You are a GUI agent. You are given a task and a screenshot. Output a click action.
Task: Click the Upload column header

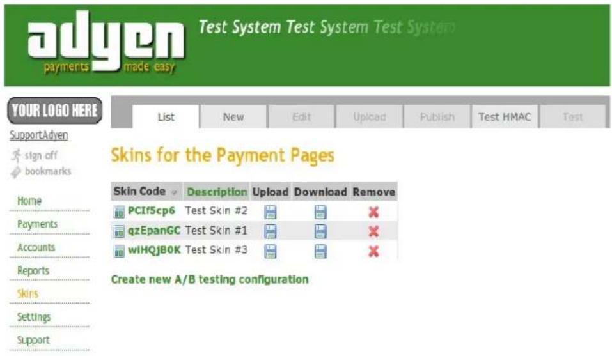pos(270,192)
